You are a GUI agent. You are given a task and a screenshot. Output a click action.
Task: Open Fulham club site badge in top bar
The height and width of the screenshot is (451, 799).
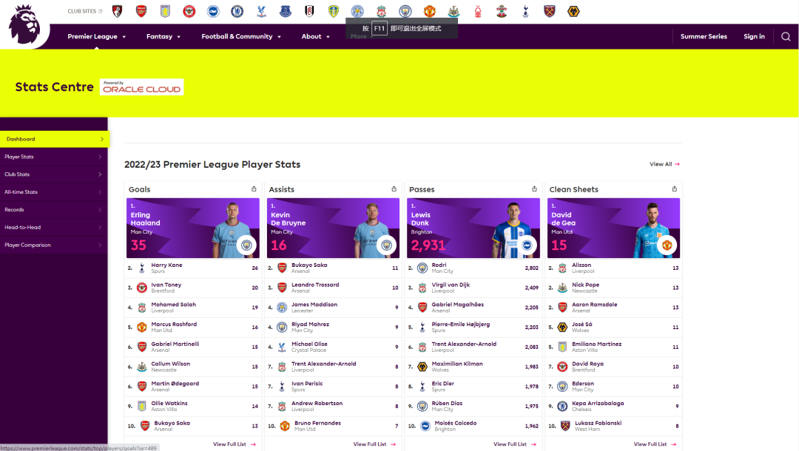[x=309, y=11]
